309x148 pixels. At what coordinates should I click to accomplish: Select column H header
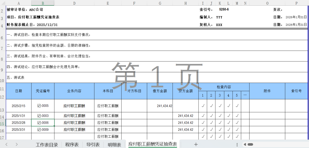[186, 3]
